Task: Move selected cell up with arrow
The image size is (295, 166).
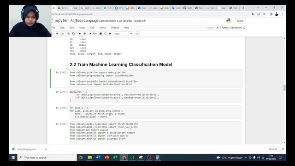Action: tap(80, 34)
